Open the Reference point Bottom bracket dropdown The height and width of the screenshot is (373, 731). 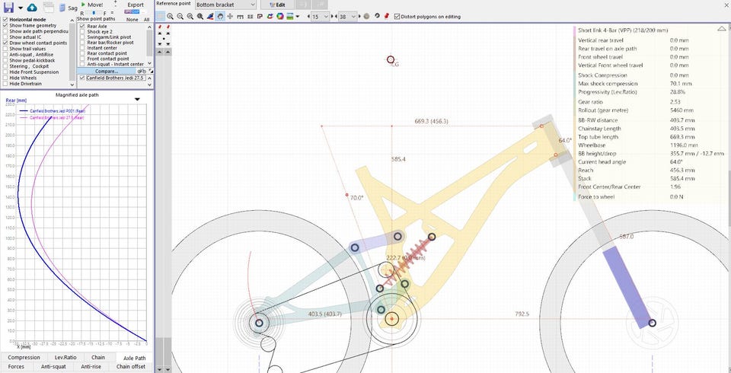tap(225, 5)
